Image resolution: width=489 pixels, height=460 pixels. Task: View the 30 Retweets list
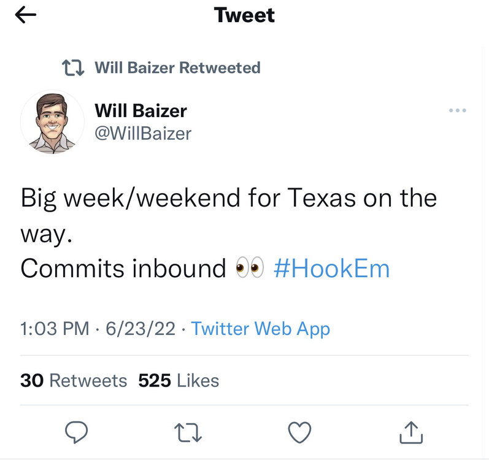pyautogui.click(x=74, y=380)
